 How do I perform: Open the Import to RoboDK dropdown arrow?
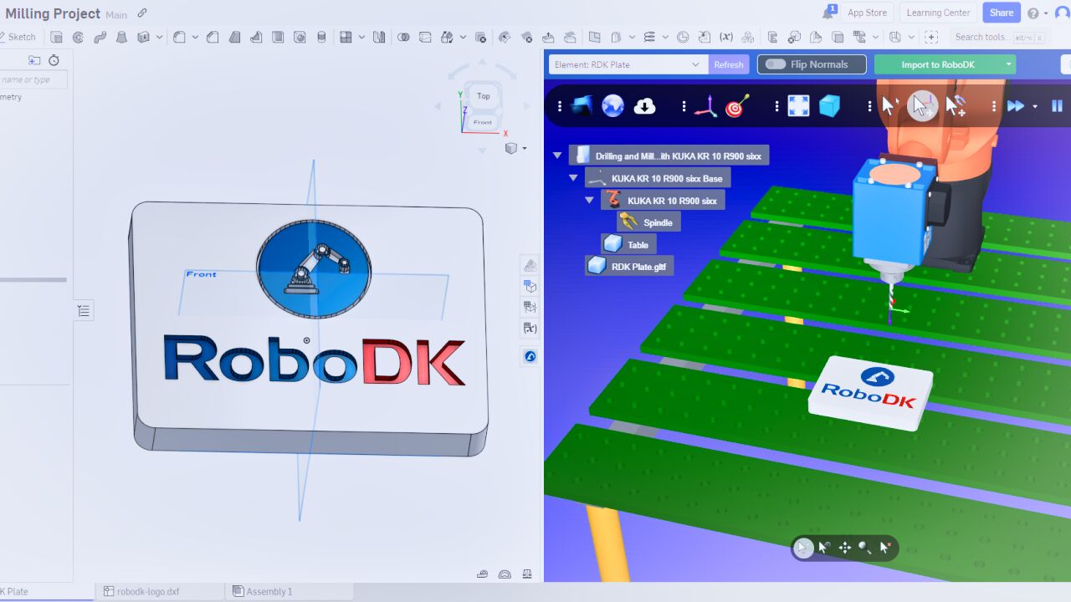[x=1009, y=64]
